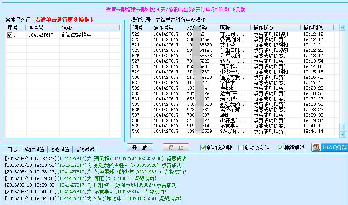Select record row 532 卢松松
348x205 pixels.
[235, 88]
